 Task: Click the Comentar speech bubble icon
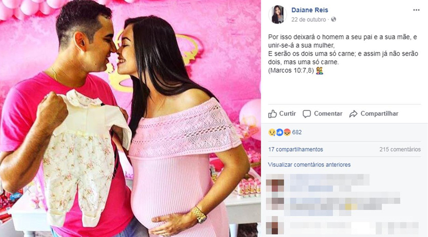(x=307, y=114)
